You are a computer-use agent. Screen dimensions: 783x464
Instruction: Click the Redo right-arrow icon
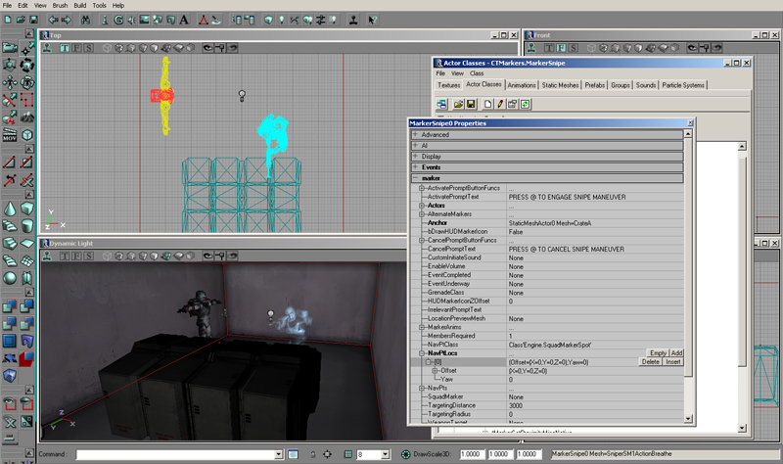coord(66,20)
